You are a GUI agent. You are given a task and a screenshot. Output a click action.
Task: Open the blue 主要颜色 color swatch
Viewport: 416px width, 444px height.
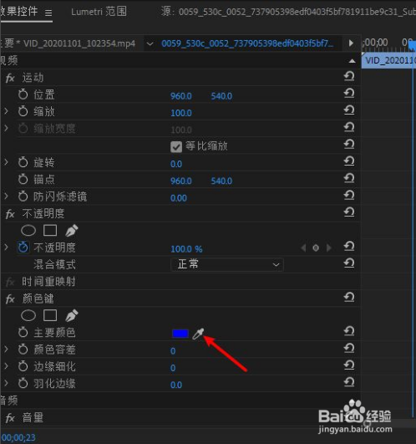pos(180,334)
